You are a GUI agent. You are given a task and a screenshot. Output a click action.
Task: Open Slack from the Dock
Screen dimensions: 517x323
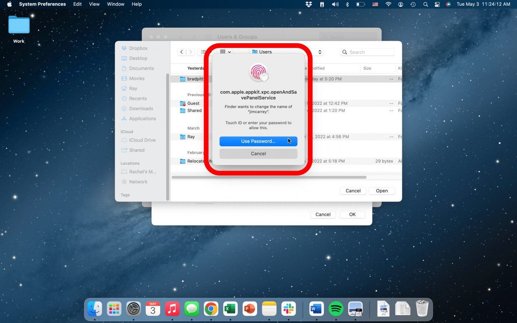(x=288, y=309)
